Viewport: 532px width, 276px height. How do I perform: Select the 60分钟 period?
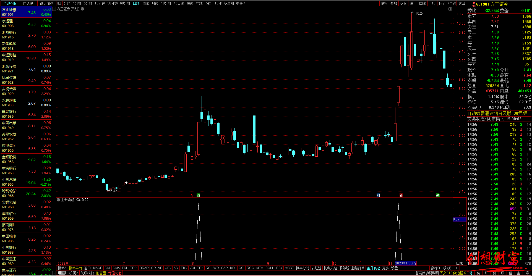(125, 3)
